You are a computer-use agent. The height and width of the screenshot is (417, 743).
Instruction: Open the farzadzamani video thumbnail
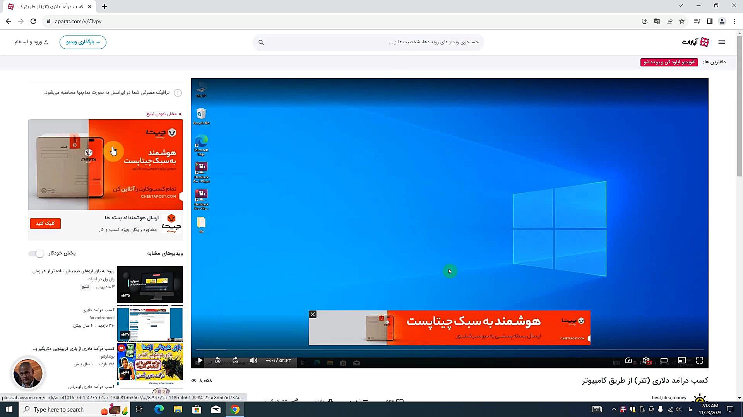pyautogui.click(x=150, y=323)
